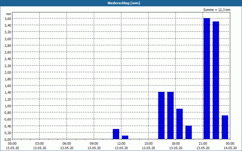Select the '14.05.20' date label
Image resolution: width=242 pixels, height=151 pixels.
(230, 148)
